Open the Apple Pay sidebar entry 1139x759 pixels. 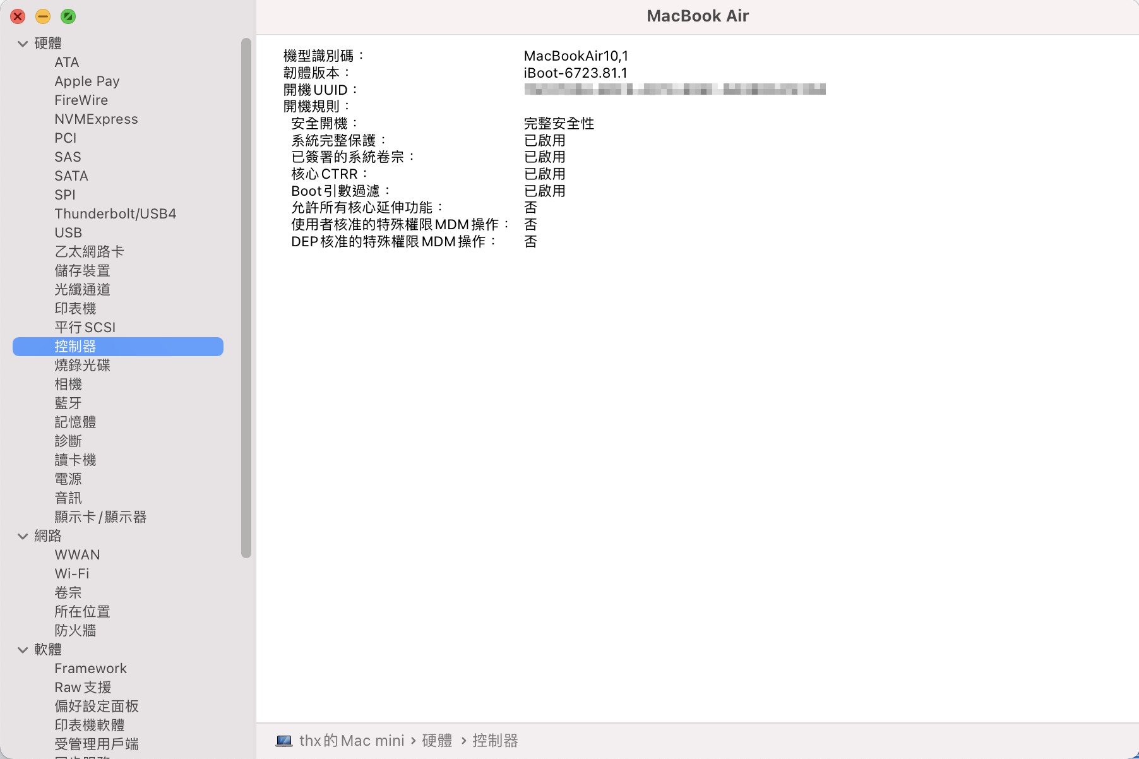pyautogui.click(x=86, y=81)
